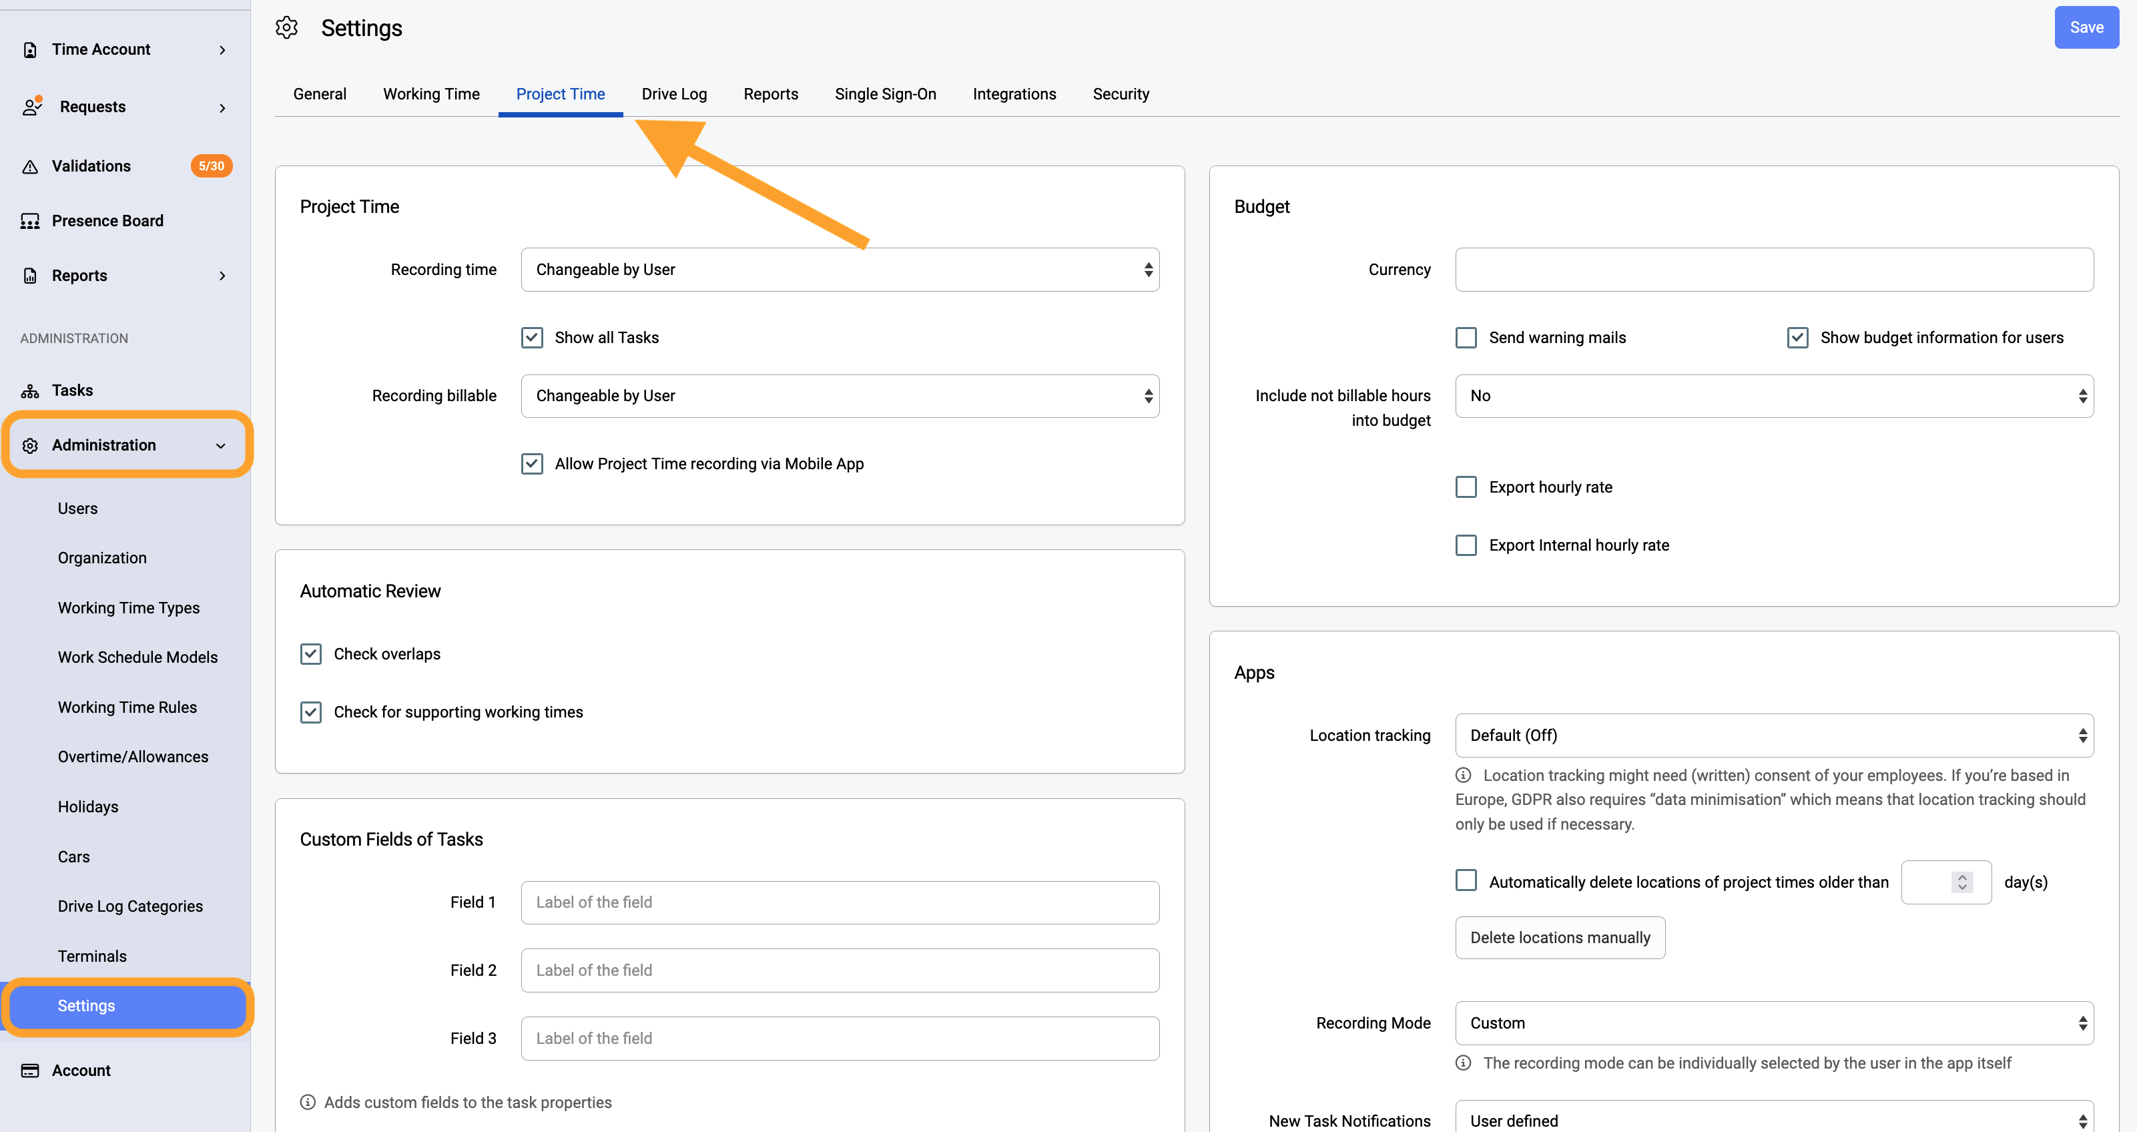The image size is (2137, 1132).
Task: Click info icon beside recording mode note
Action: tap(1464, 1063)
